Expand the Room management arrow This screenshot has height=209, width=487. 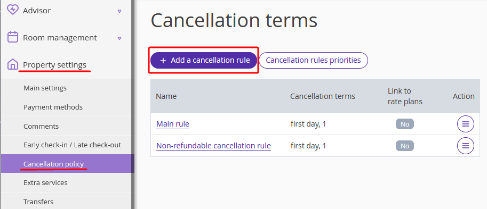(x=119, y=38)
